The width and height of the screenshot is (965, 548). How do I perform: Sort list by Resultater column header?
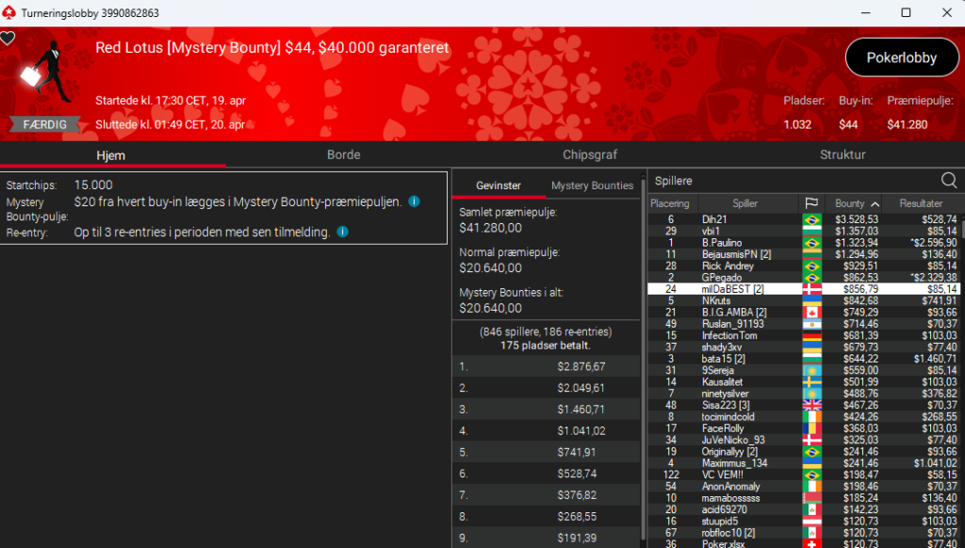tap(921, 203)
